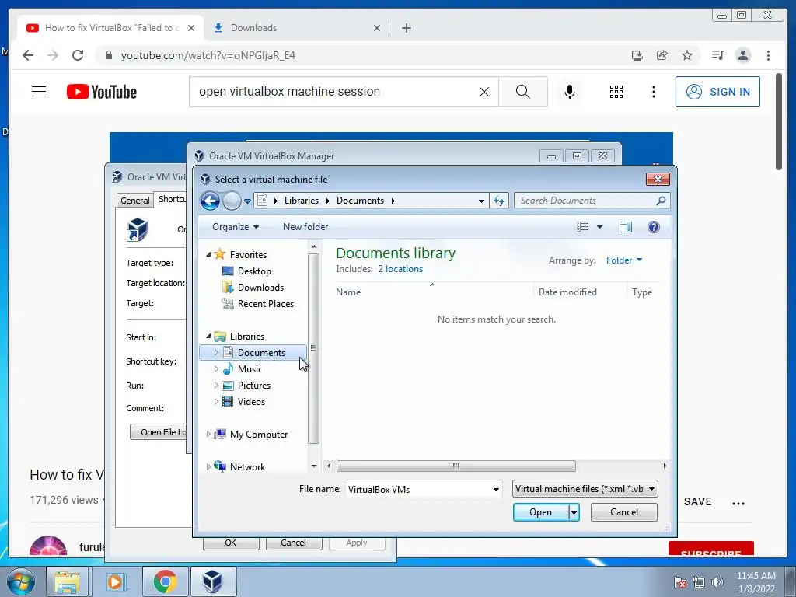Open address bar previous locations dropdown

coord(481,201)
